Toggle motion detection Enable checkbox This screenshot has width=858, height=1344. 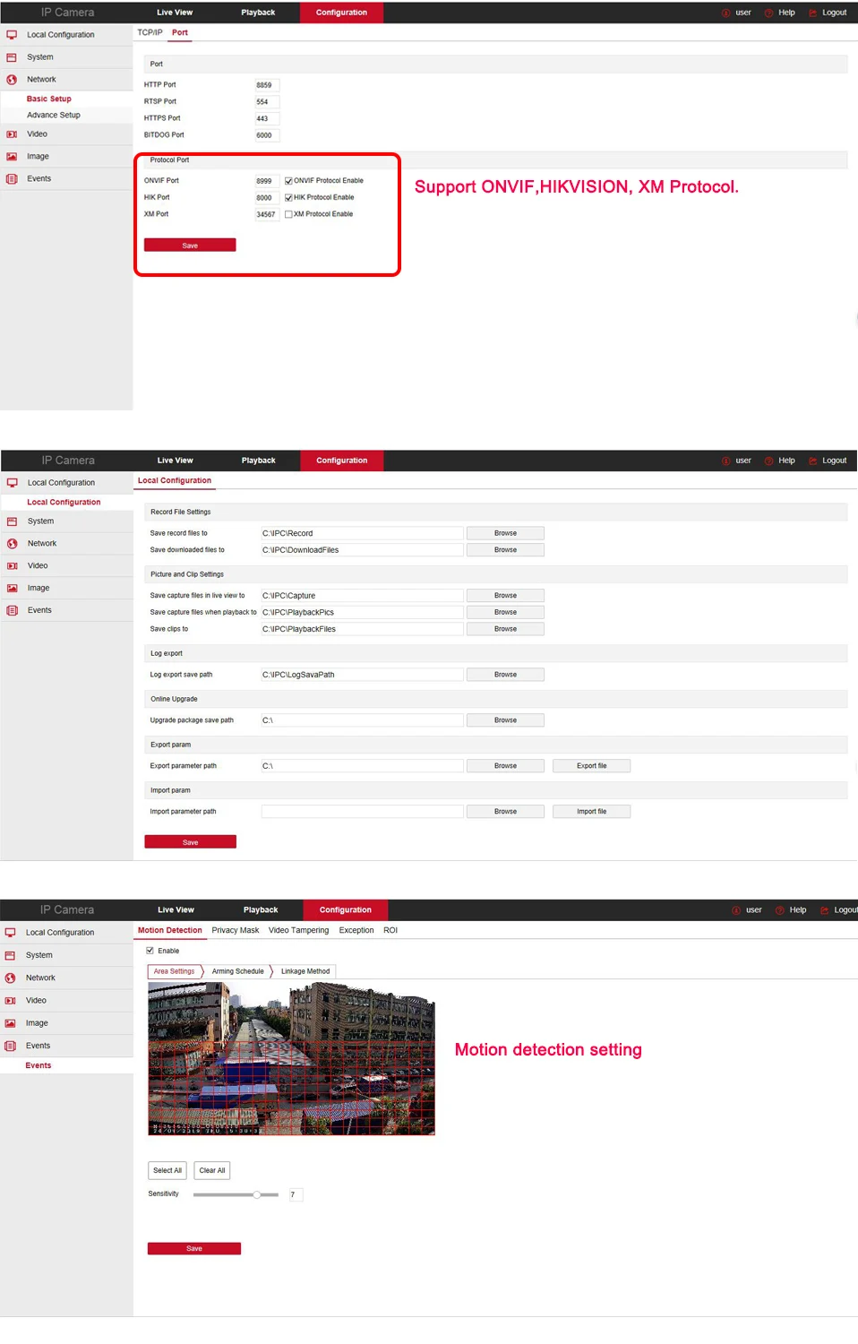coord(150,951)
